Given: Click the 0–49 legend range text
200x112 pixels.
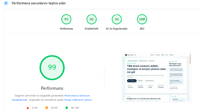Looking at the screenshot, I should (35, 108).
